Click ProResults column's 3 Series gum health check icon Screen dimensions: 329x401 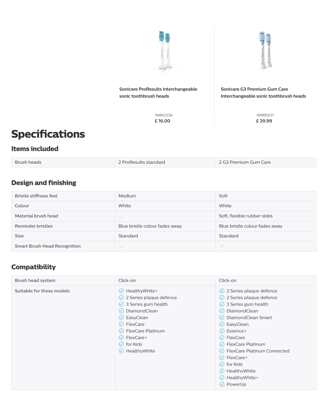pos(121,304)
